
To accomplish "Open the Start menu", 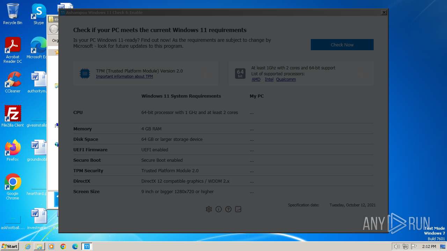I will tap(10, 246).
